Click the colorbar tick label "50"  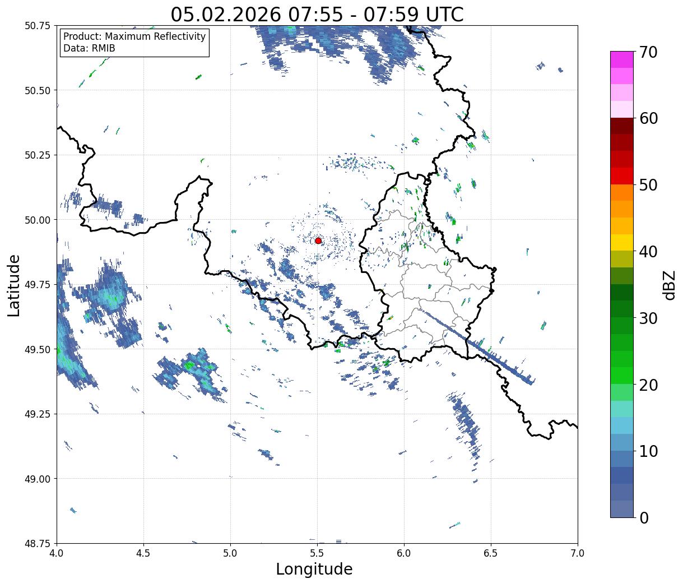tap(648, 185)
